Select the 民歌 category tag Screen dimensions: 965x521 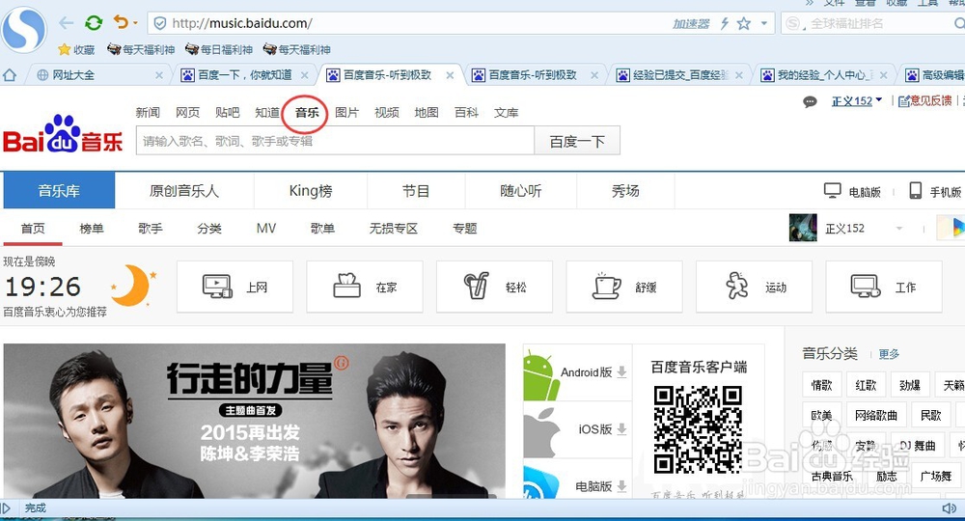[930, 415]
